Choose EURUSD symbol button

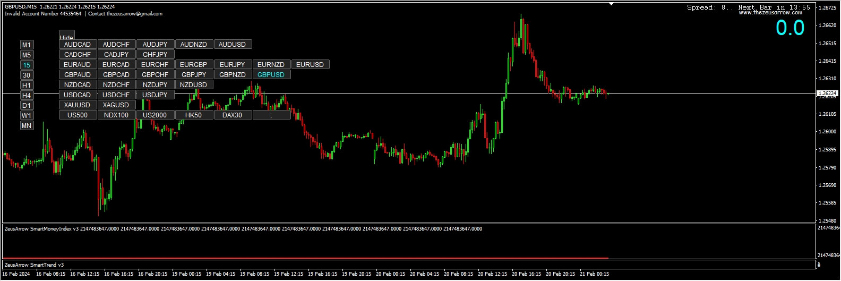pyautogui.click(x=310, y=65)
